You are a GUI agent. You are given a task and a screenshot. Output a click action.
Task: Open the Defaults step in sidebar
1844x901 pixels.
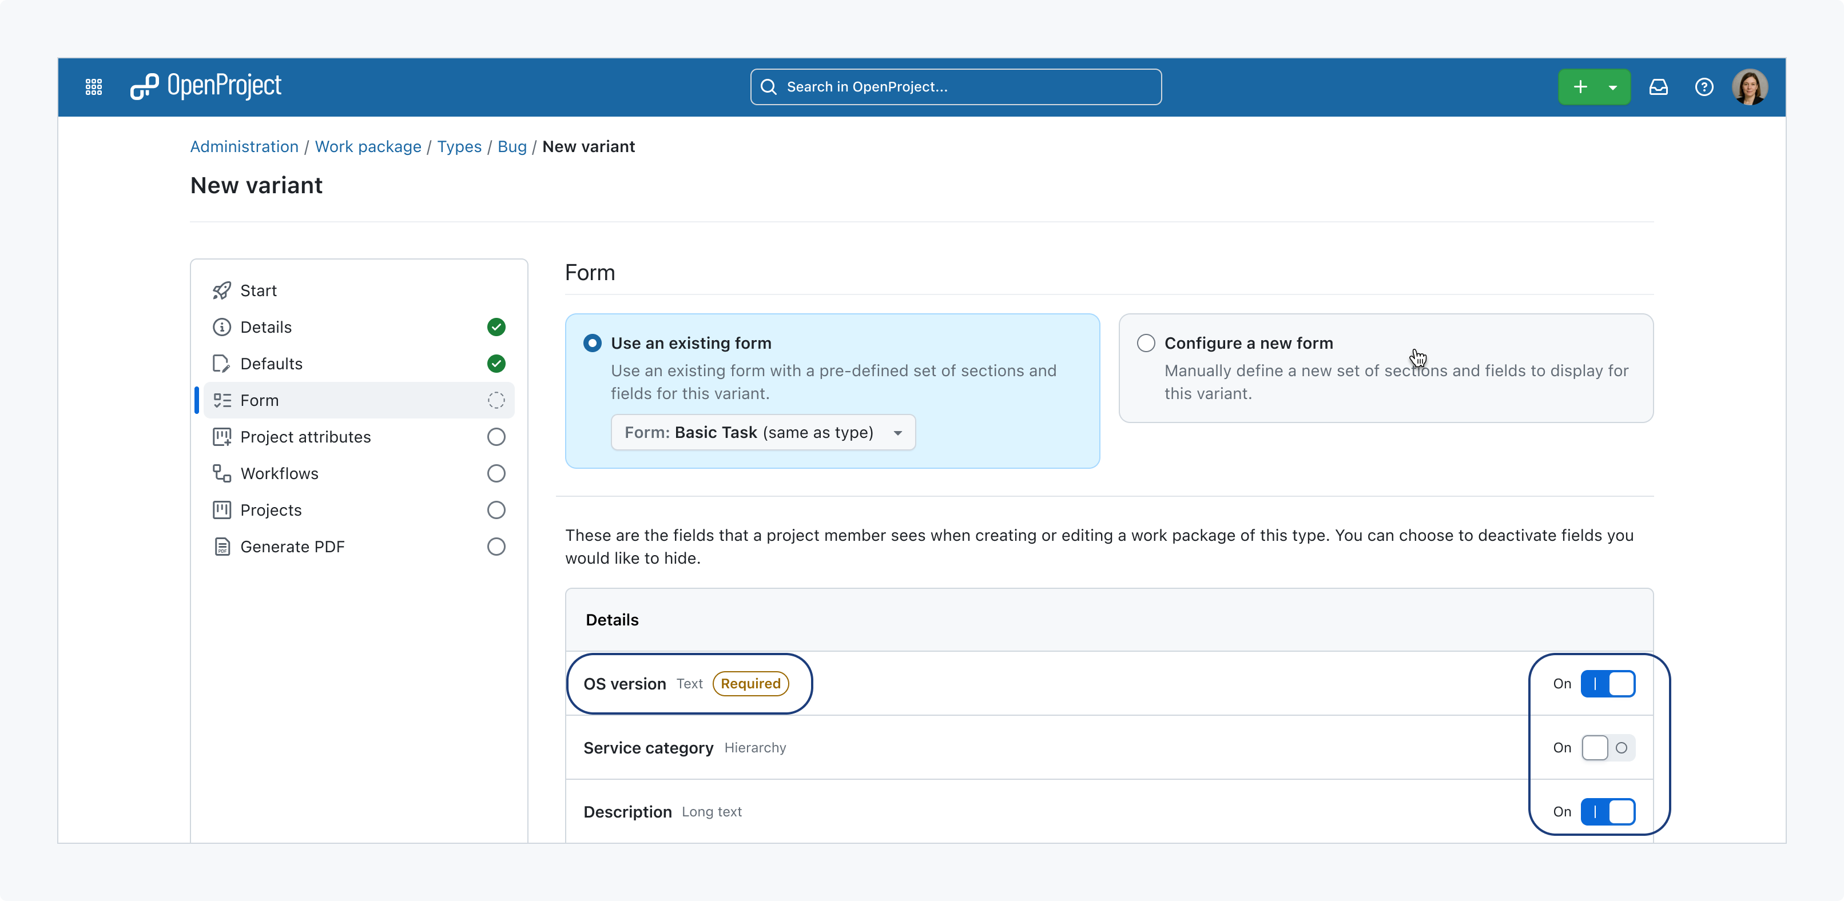[359, 364]
